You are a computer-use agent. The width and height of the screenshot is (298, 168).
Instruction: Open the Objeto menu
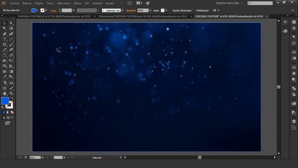coord(39,3)
